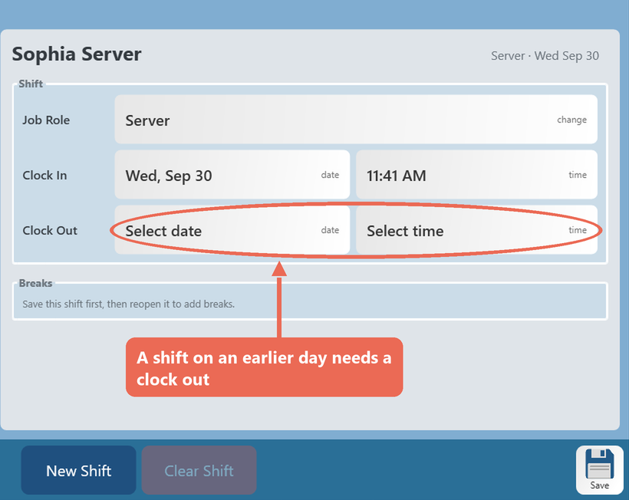Image resolution: width=629 pixels, height=500 pixels.
Task: Click the Clear Shift button
Action: (199, 470)
